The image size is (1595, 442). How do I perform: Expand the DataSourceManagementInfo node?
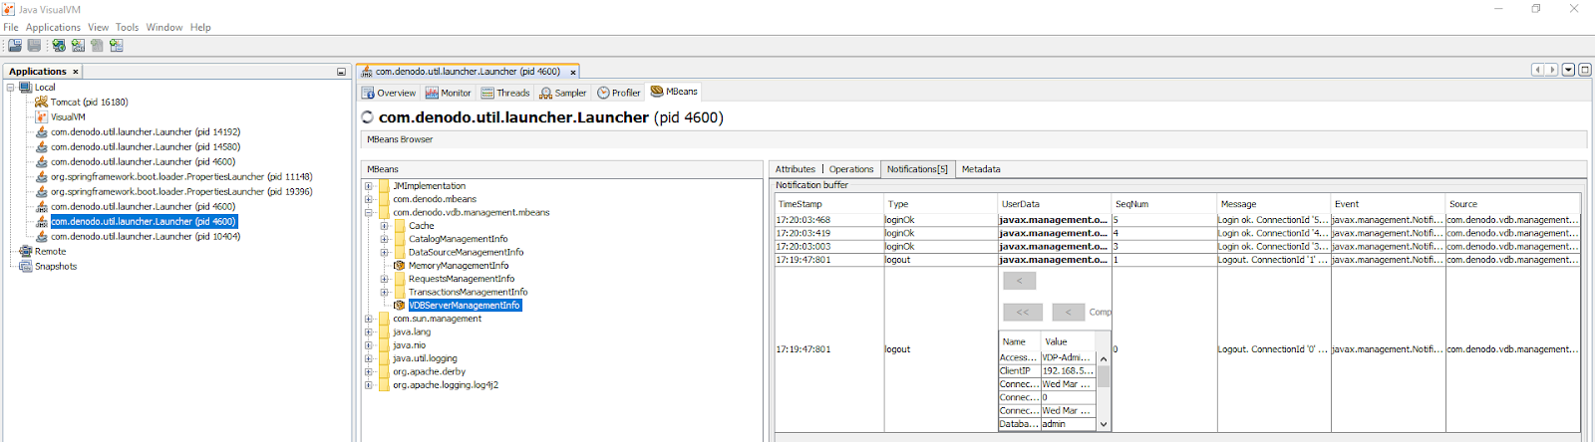tap(384, 252)
